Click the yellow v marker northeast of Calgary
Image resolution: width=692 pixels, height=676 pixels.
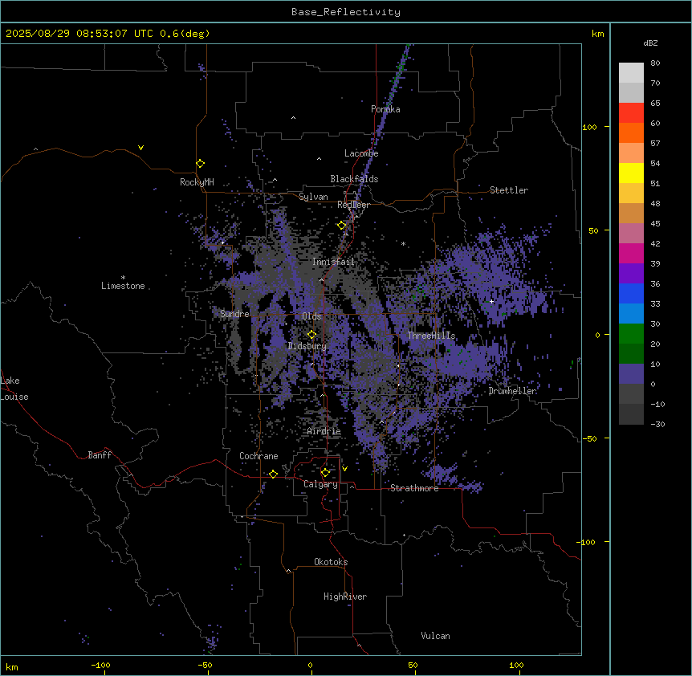point(344,469)
